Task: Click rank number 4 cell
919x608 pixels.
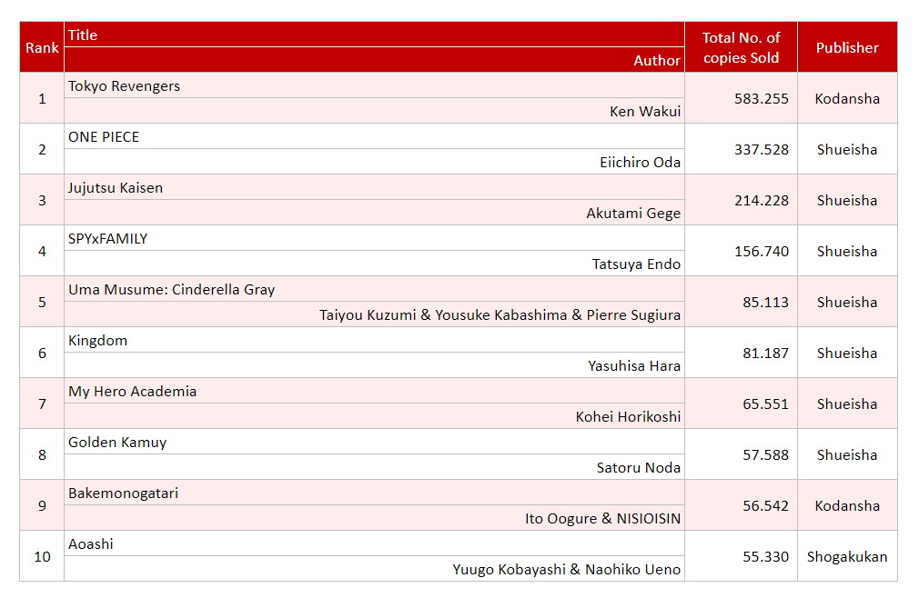Action: [42, 251]
